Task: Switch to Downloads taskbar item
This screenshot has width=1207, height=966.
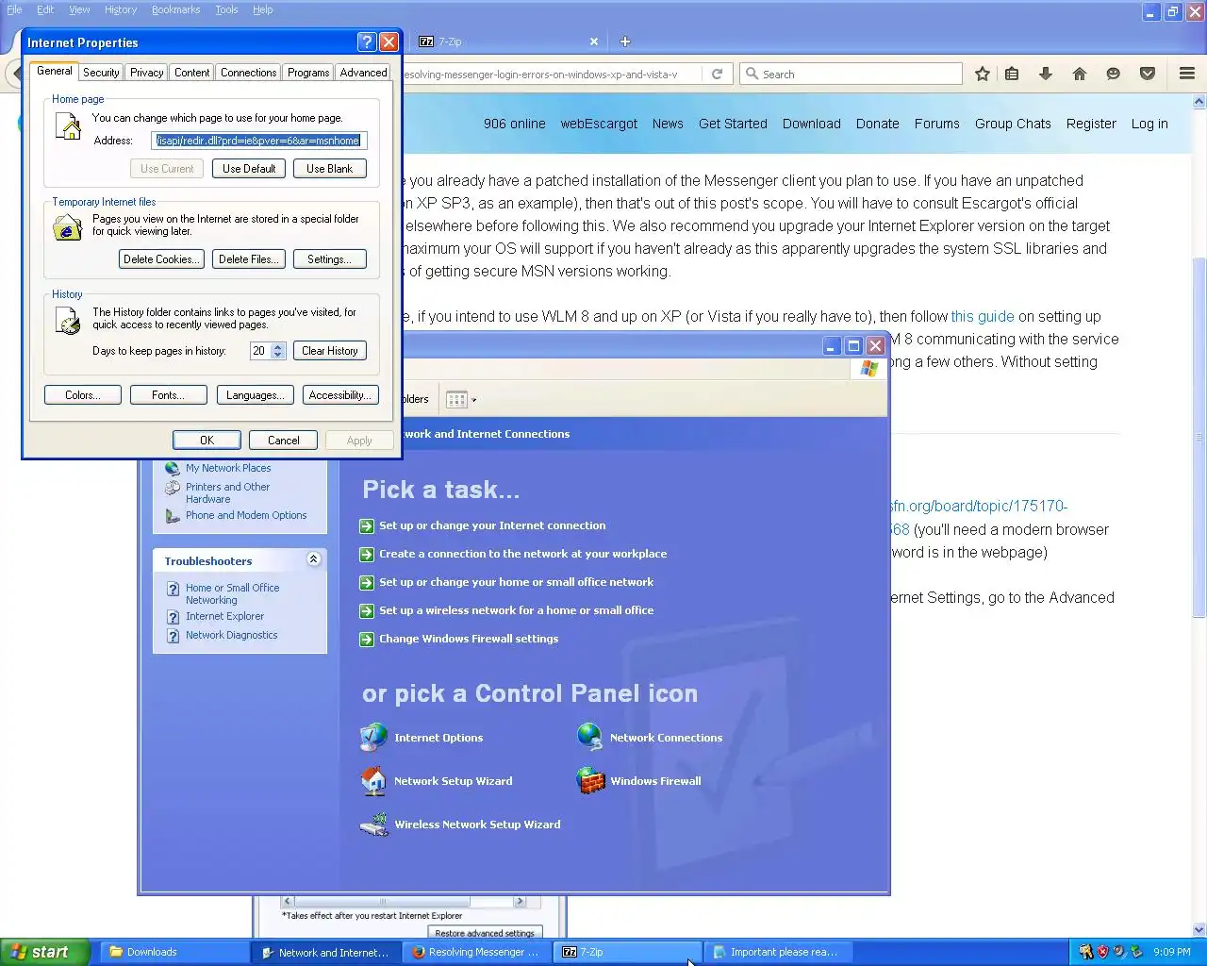Action: pos(174,952)
